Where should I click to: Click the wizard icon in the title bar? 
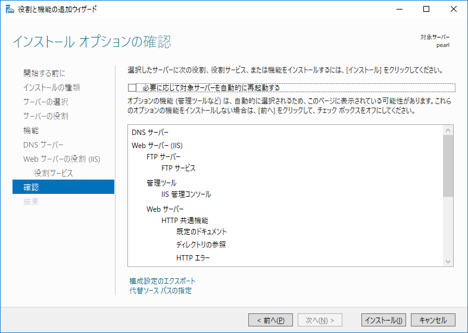[x=10, y=10]
